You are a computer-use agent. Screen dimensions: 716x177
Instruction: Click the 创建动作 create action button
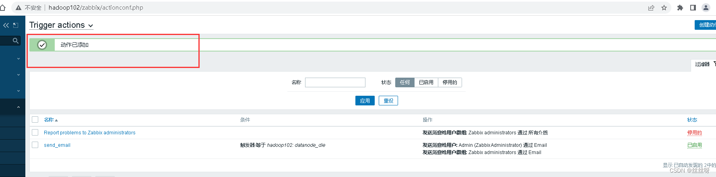(x=706, y=25)
